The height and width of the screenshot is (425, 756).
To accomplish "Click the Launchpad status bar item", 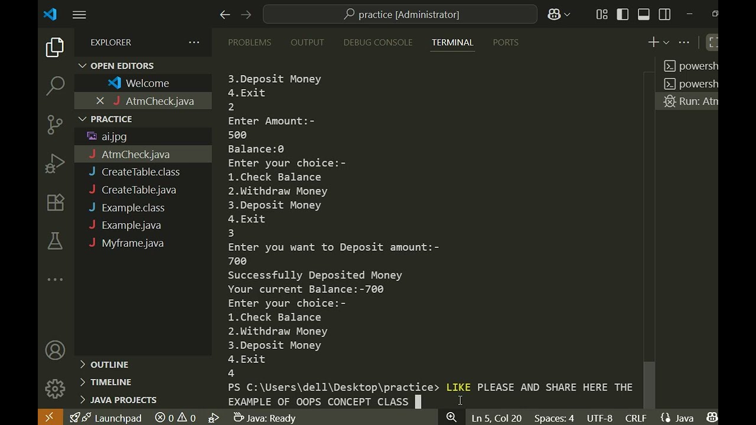I will click(x=106, y=417).
